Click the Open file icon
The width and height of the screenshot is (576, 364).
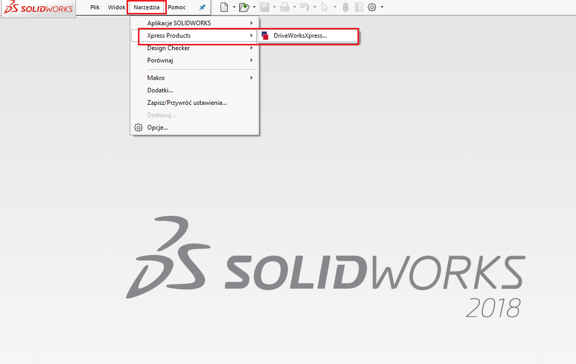(243, 7)
